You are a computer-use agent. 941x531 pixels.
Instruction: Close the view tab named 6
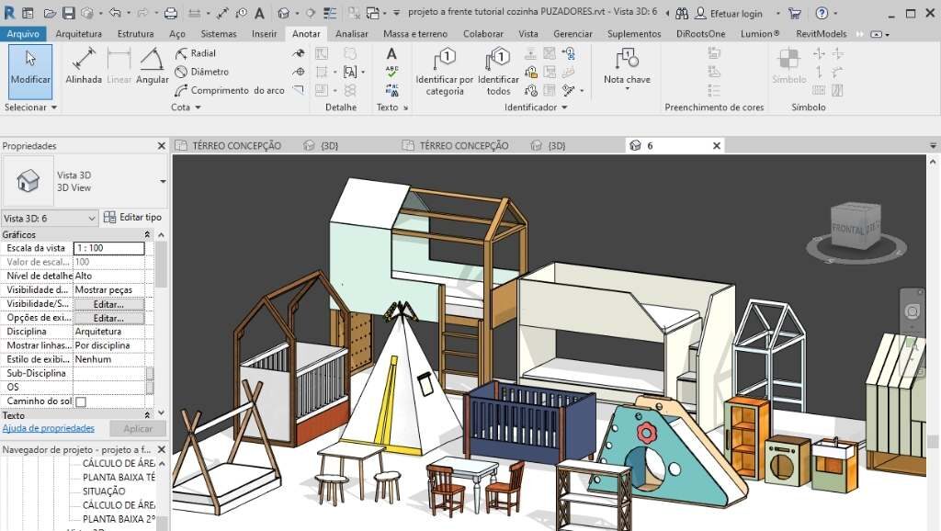coord(717,145)
